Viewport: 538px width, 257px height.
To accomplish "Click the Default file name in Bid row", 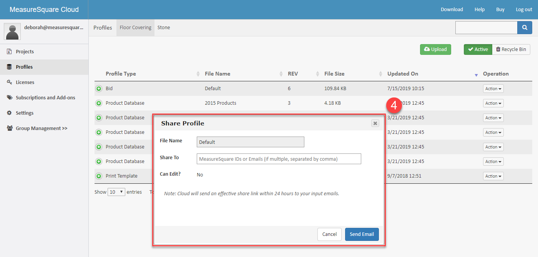I will (213, 89).
